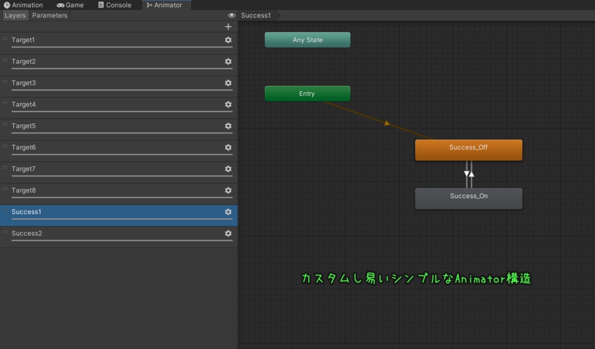Open the Parameters tab
This screenshot has height=349, width=595.
(50, 16)
